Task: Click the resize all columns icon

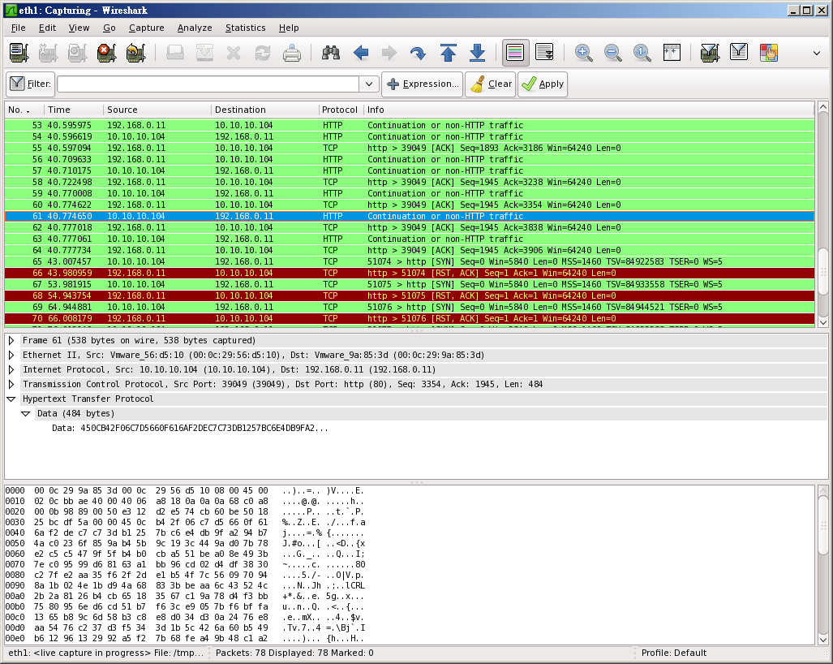Action: (x=672, y=52)
